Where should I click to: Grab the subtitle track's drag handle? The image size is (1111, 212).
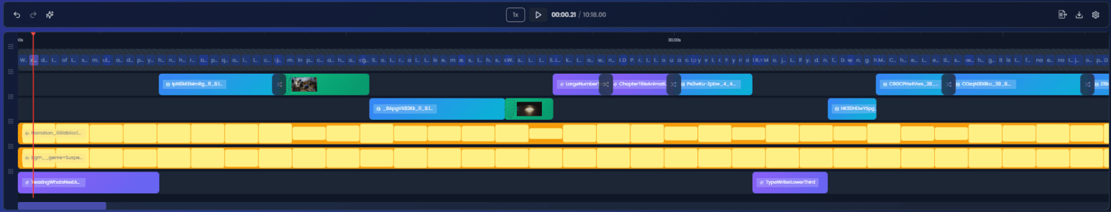[x=11, y=47]
